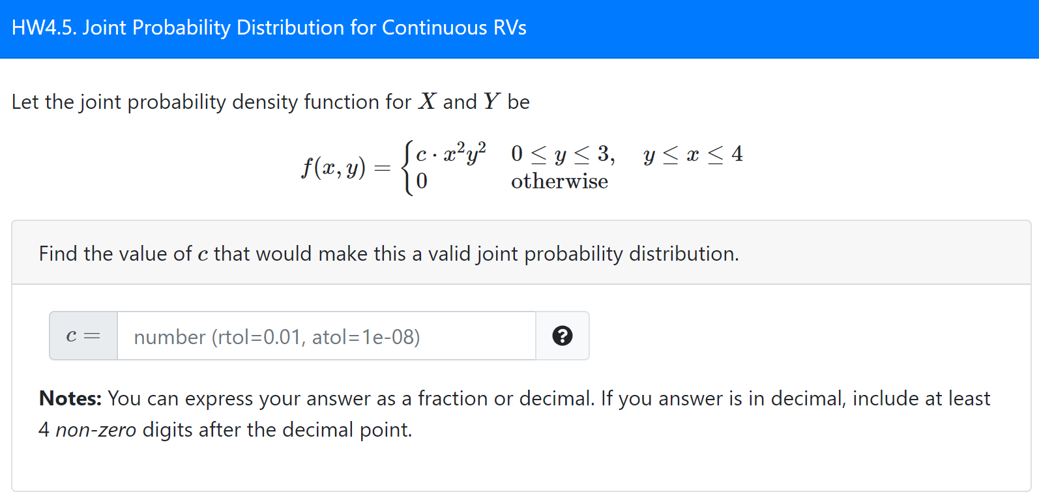This screenshot has height=494, width=1039.
Task: Click the answer input group container
Action: click(x=319, y=336)
